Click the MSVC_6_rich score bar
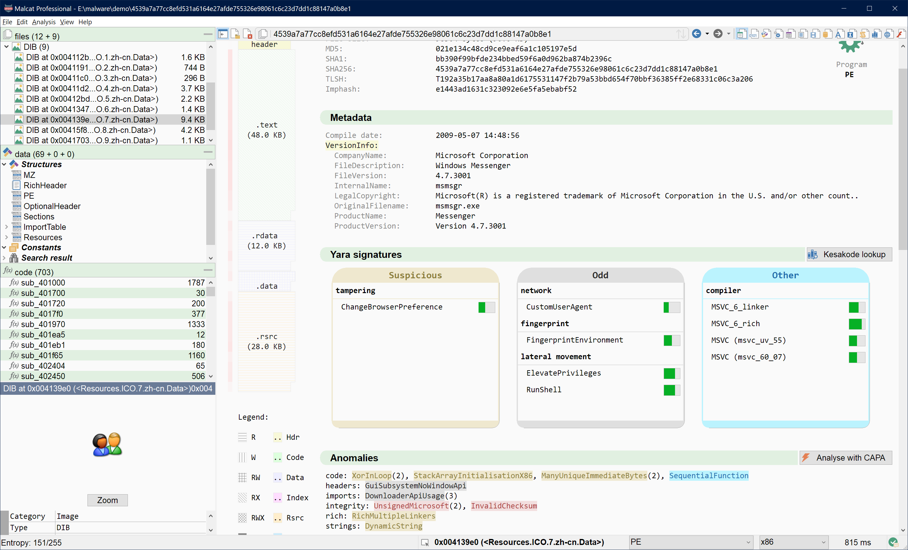The height and width of the screenshot is (550, 908). click(856, 324)
